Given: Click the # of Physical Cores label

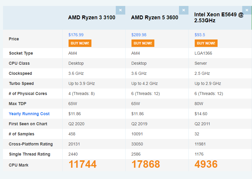Looking at the screenshot, I should tap(28, 94).
